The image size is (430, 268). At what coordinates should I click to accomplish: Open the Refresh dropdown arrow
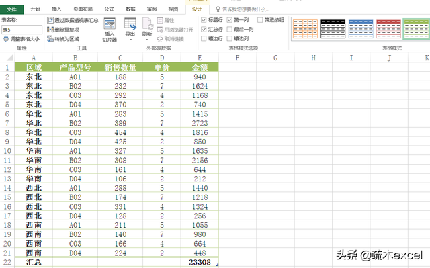(147, 40)
